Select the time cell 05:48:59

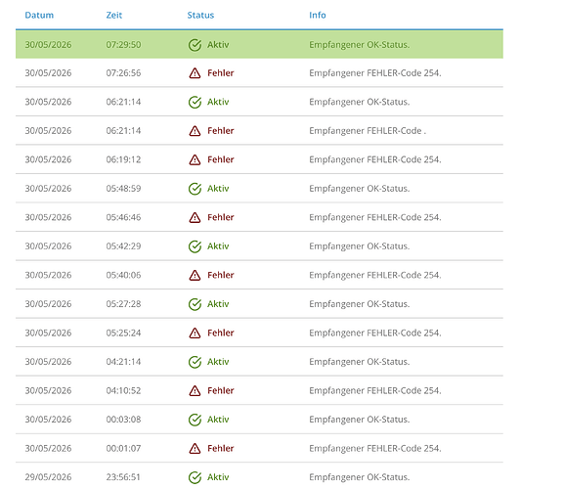click(123, 189)
